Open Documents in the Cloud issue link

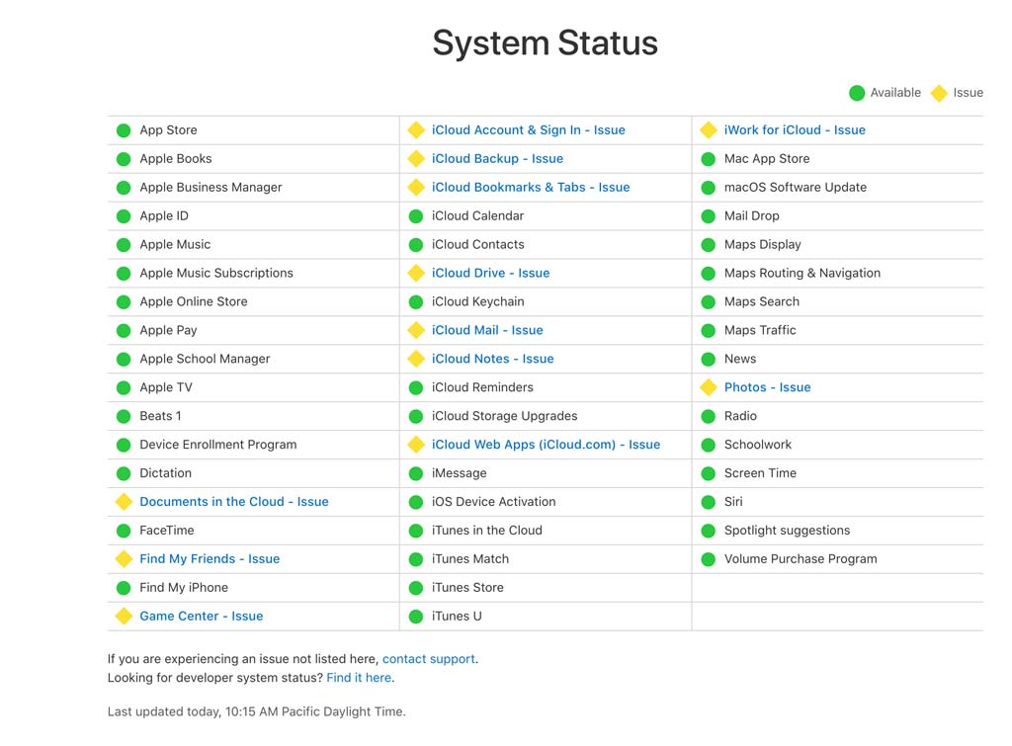click(233, 502)
